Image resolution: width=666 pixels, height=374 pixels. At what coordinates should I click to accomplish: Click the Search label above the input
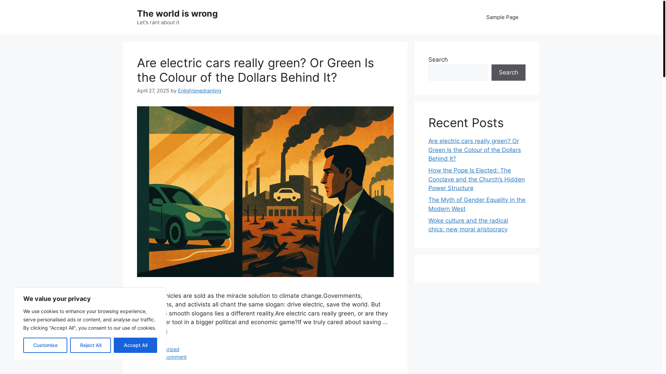point(438,60)
